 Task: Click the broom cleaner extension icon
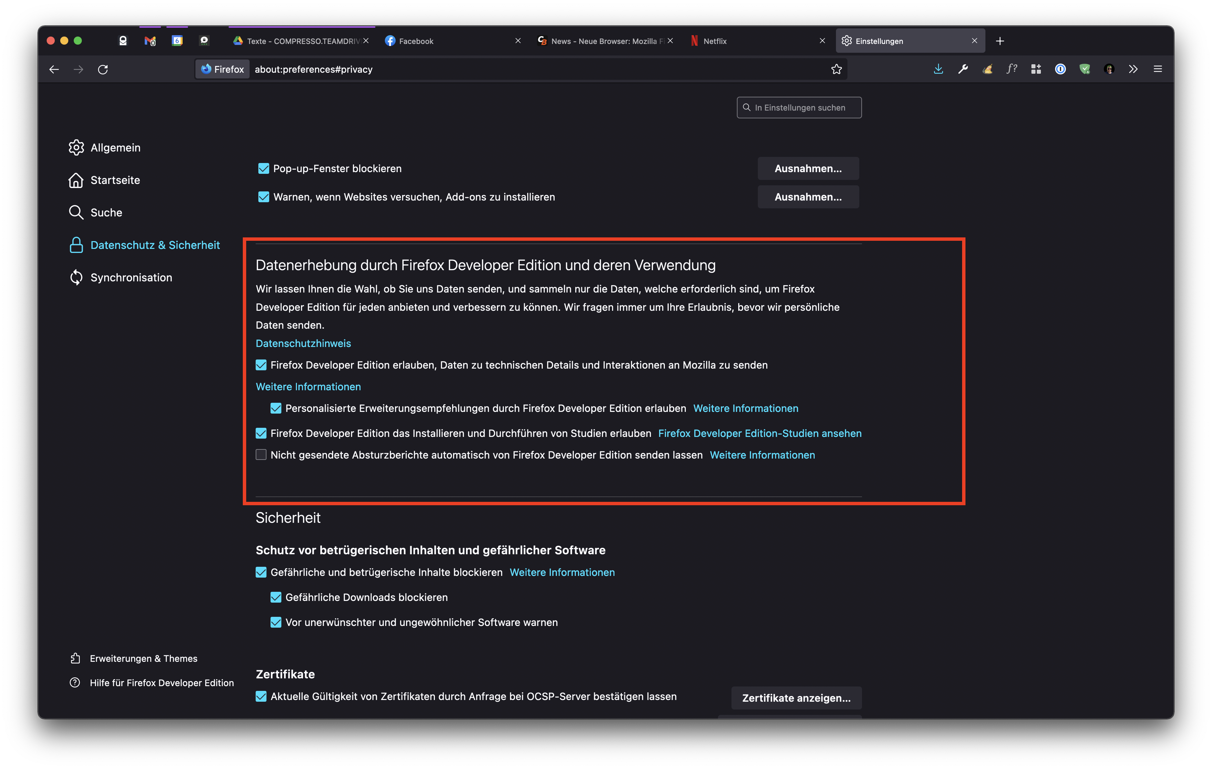987,69
